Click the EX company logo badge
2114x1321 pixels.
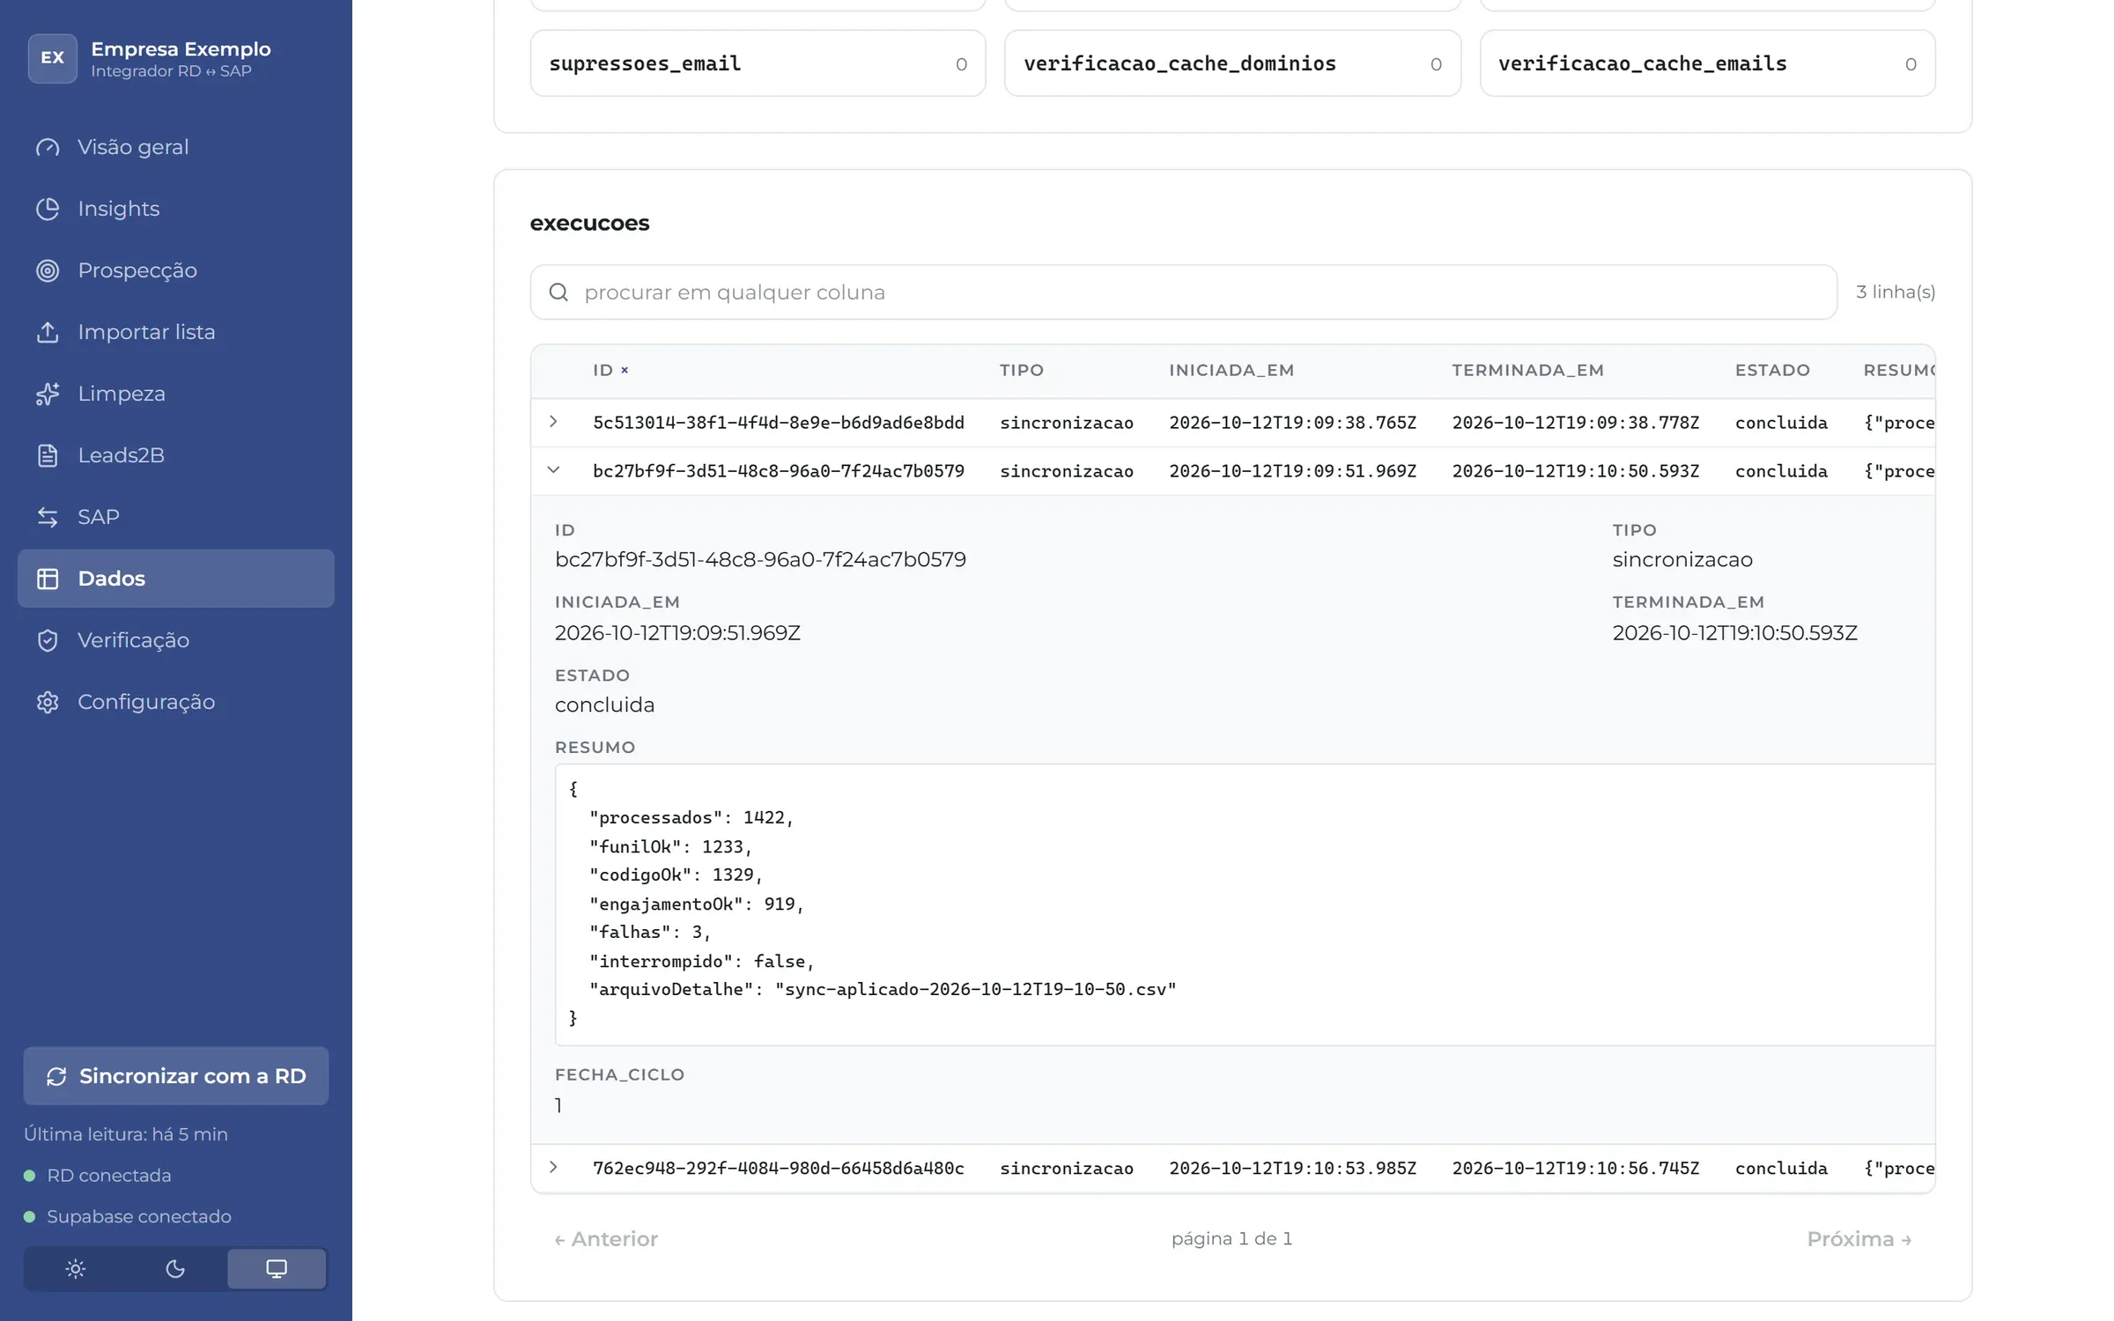(52, 58)
